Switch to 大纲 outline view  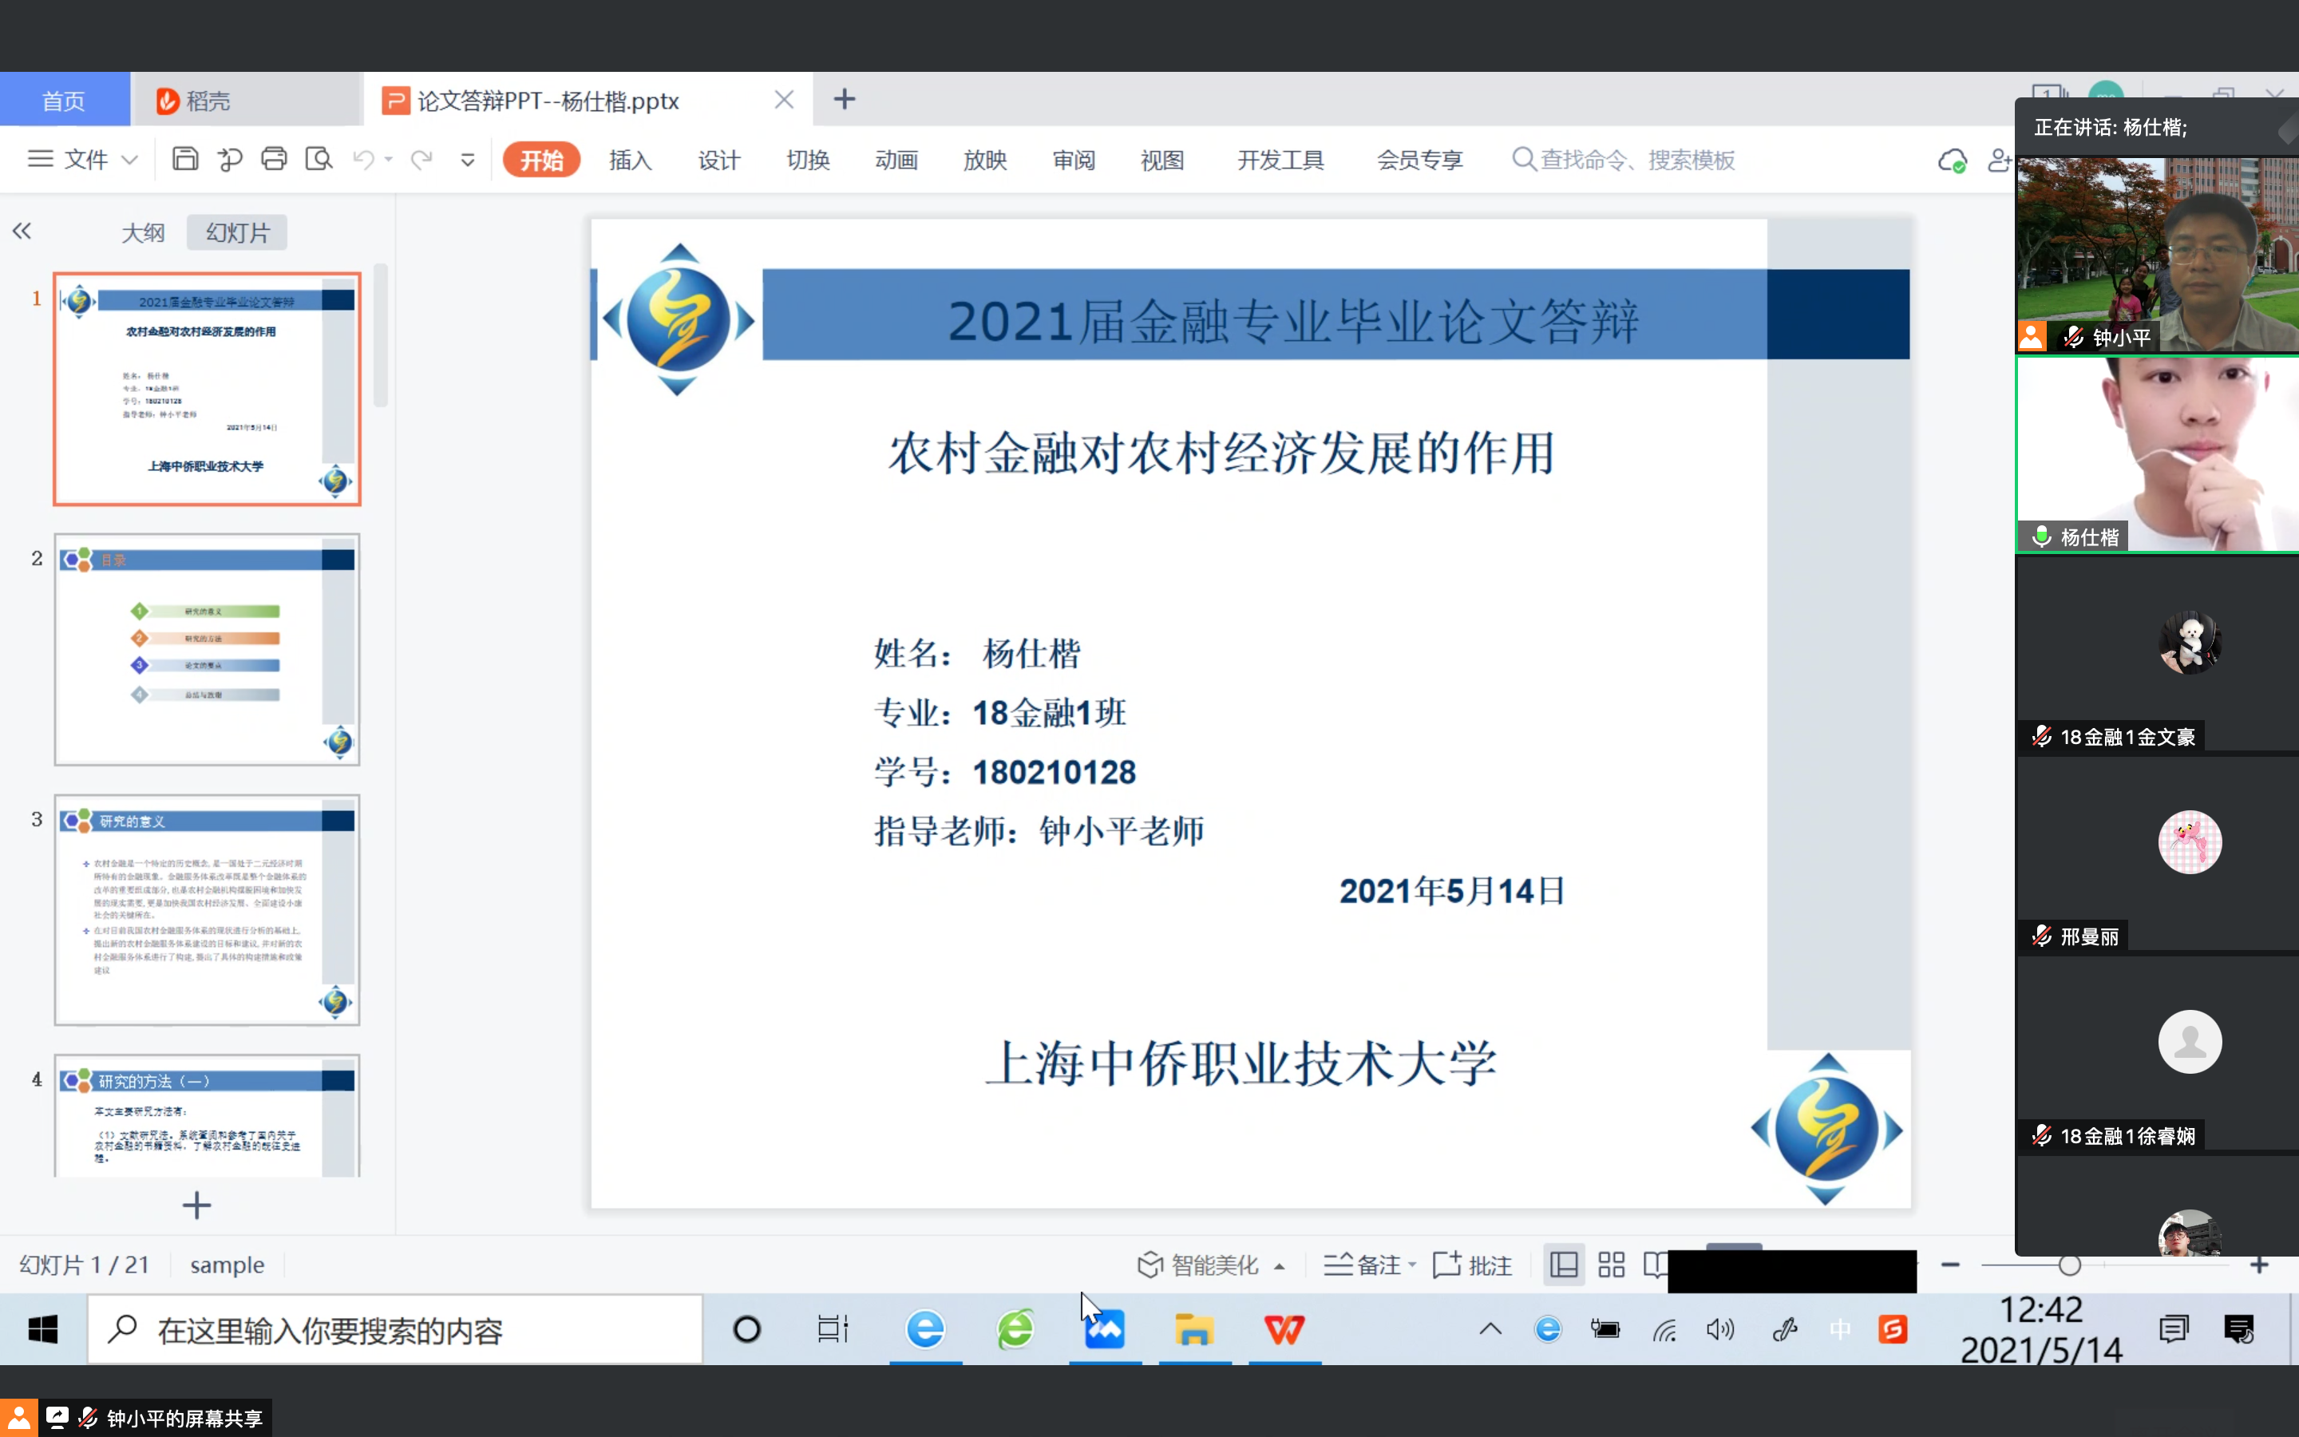coord(144,233)
